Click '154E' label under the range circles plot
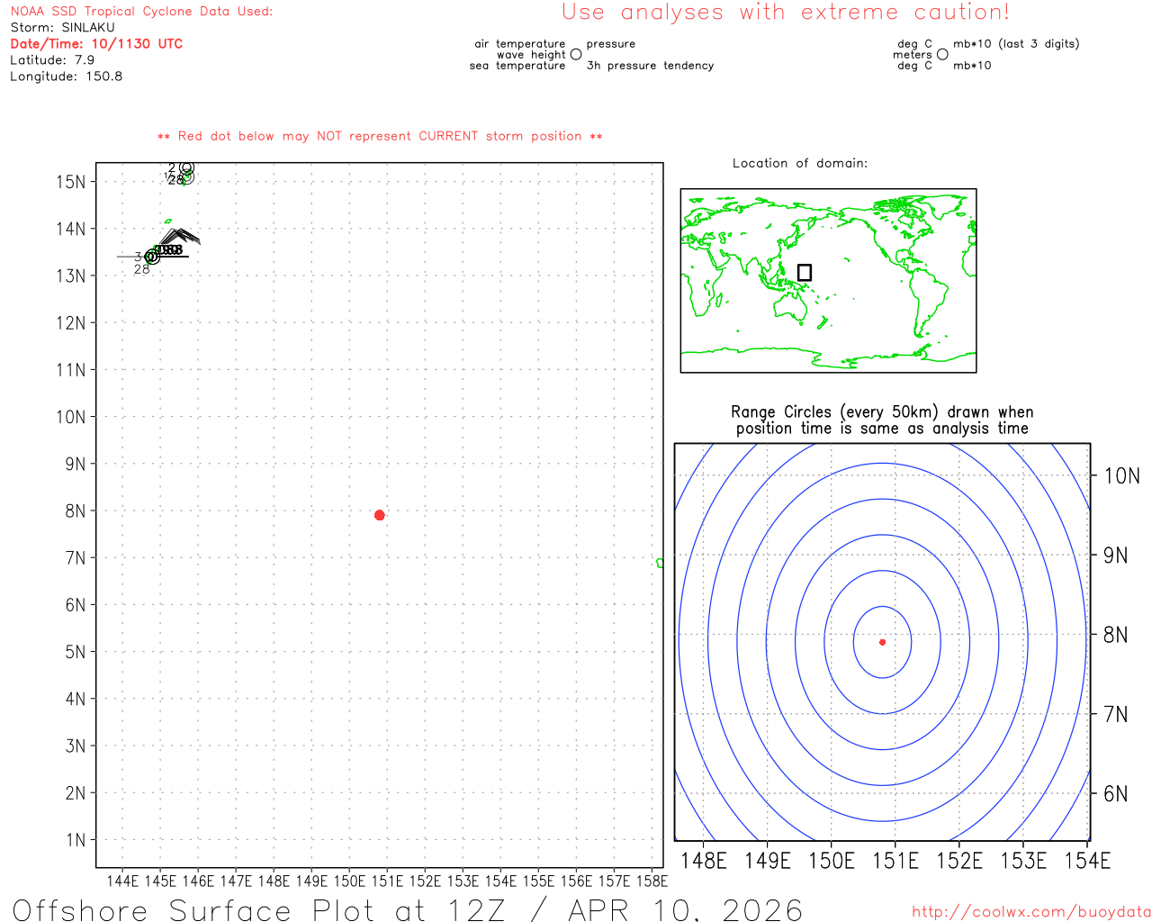This screenshot has width=1152, height=922. [x=1087, y=861]
